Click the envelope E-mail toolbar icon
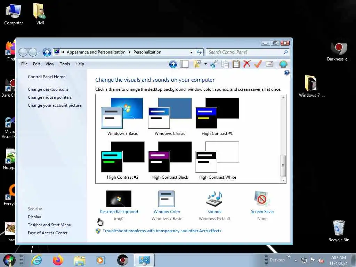The width and height of the screenshot is (356, 267). point(269,64)
